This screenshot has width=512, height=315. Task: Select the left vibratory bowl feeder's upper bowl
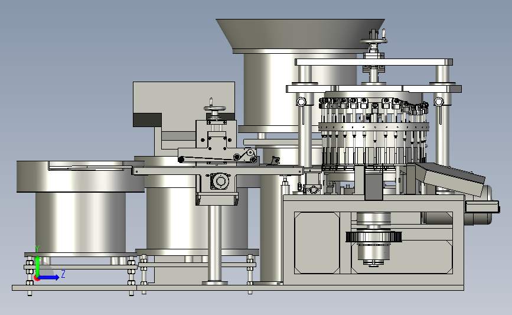click(81, 177)
